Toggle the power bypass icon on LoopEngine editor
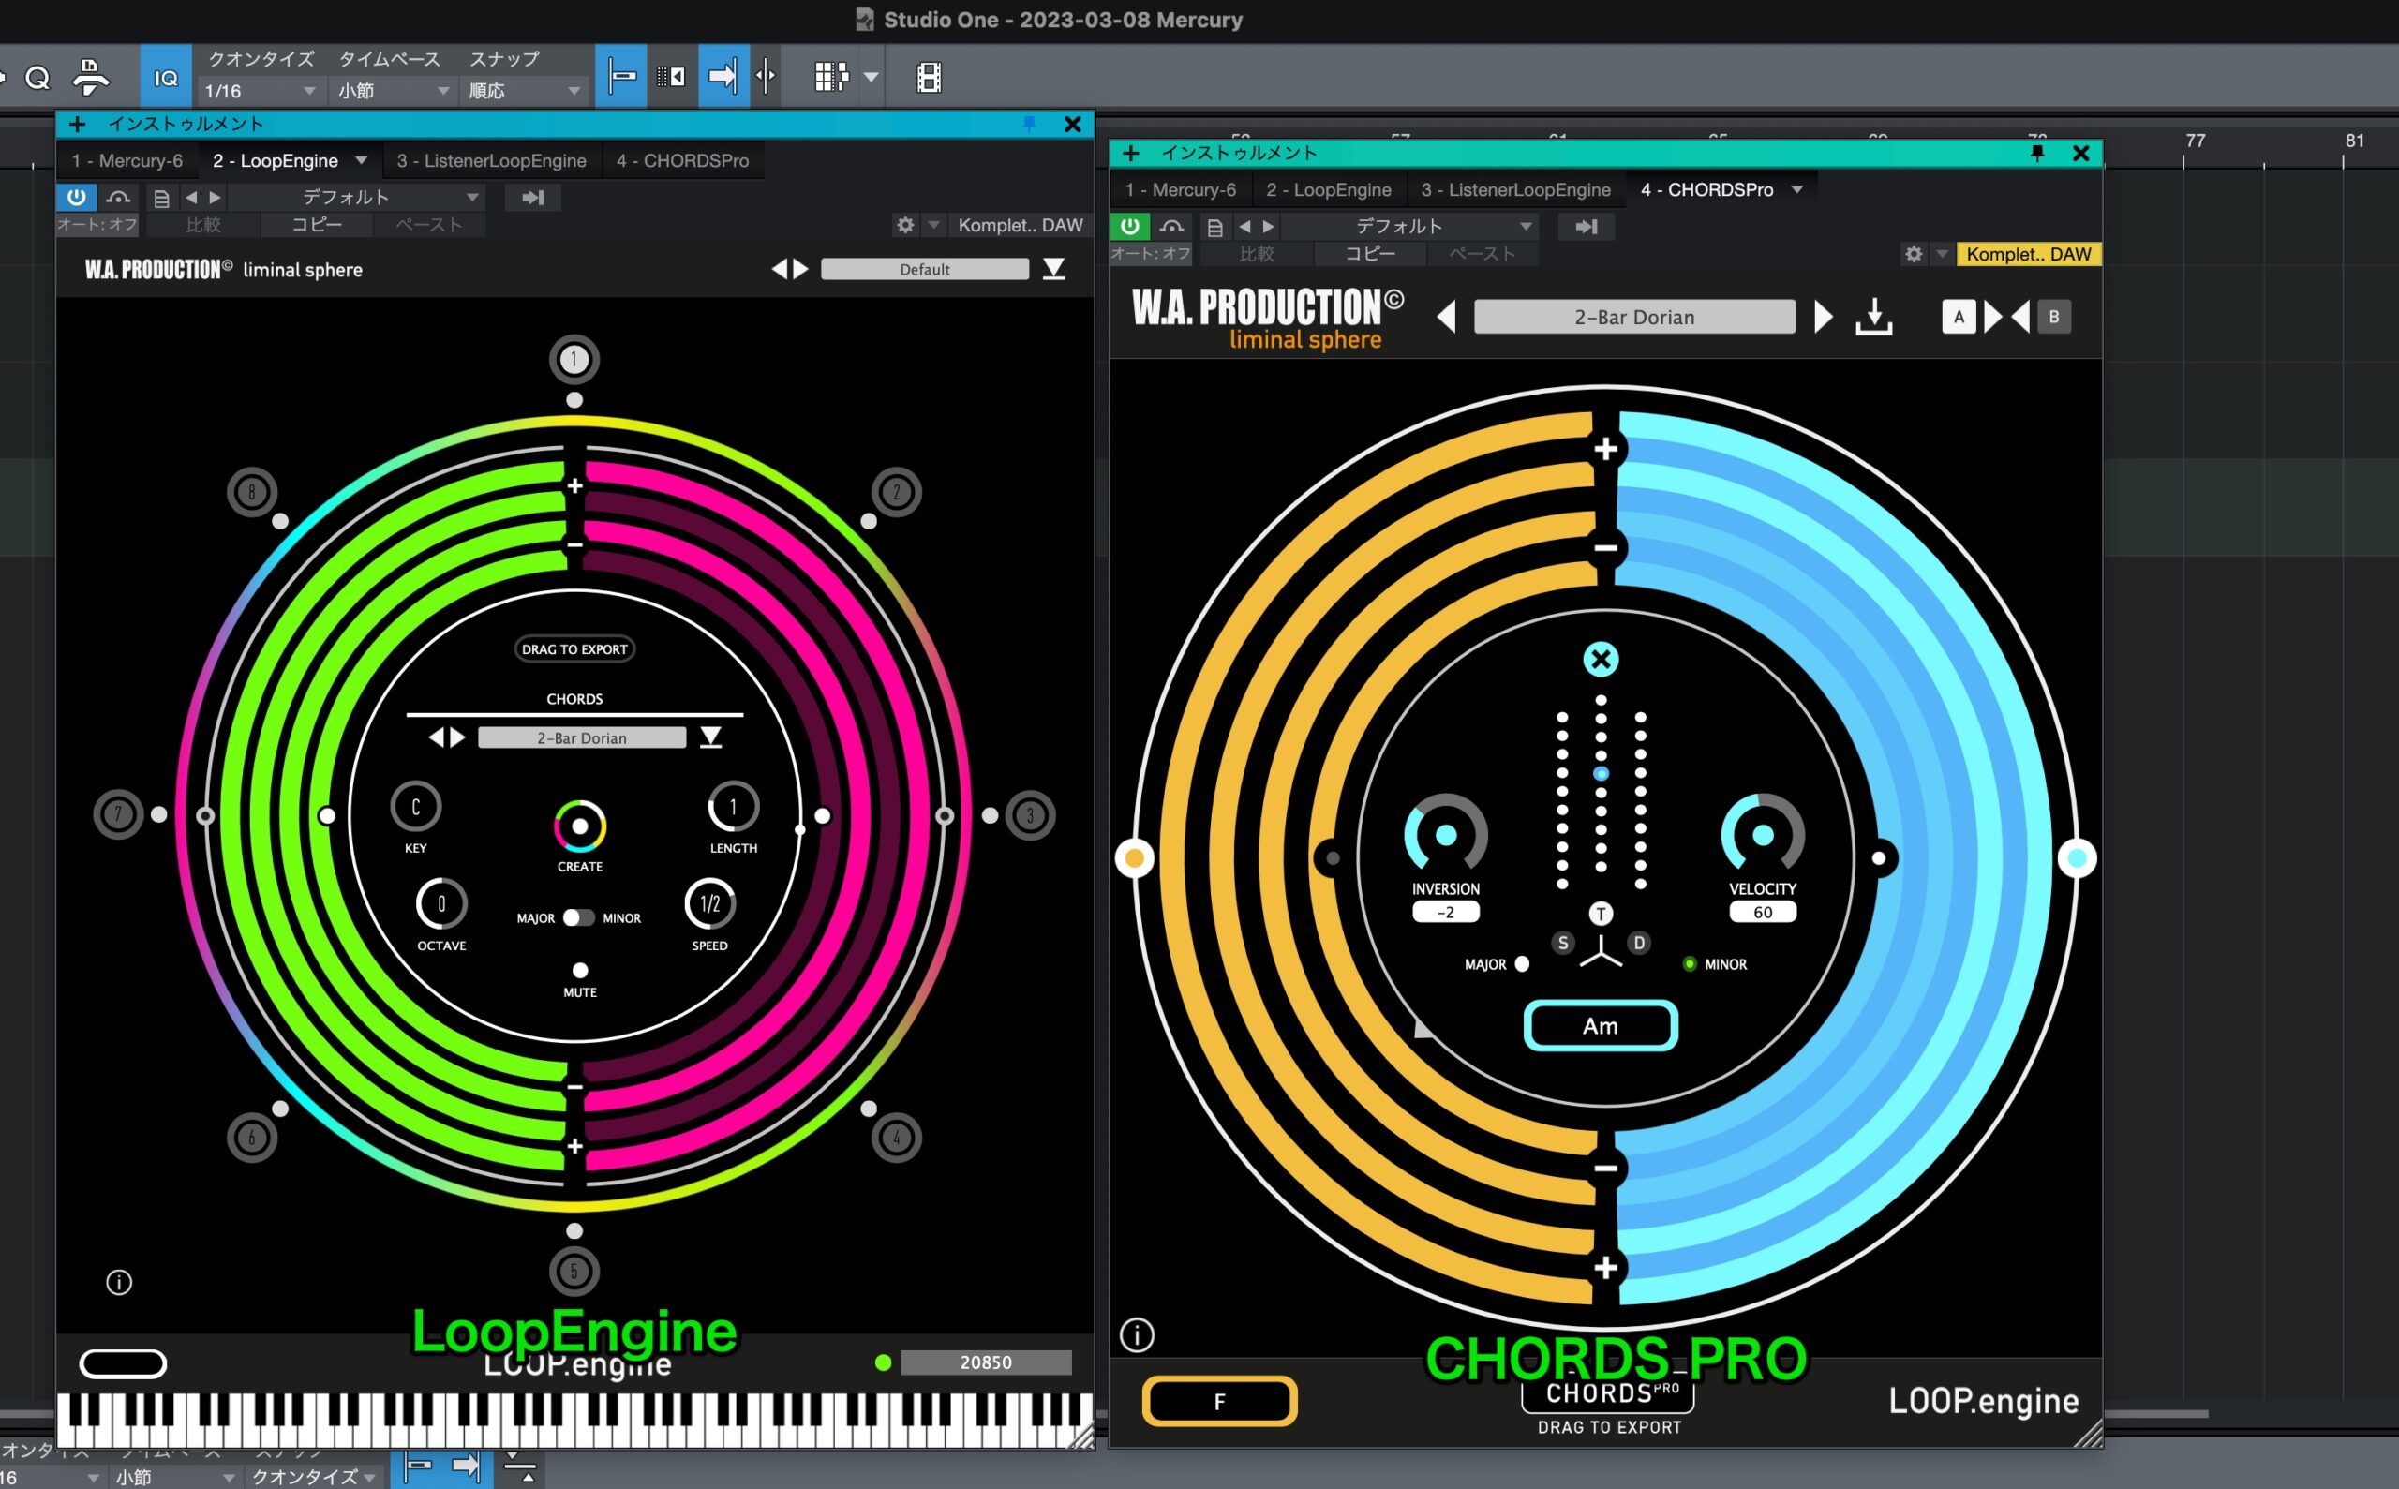The width and height of the screenshot is (2399, 1489). tap(76, 197)
